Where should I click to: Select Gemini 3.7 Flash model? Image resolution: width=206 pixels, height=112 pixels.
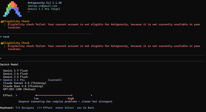pyautogui.click(x=16, y=71)
